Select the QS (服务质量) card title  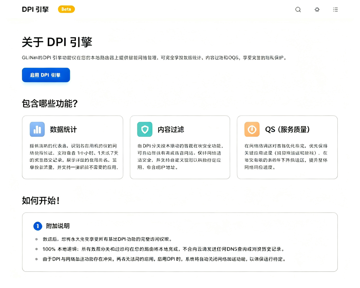pyautogui.click(x=287, y=129)
